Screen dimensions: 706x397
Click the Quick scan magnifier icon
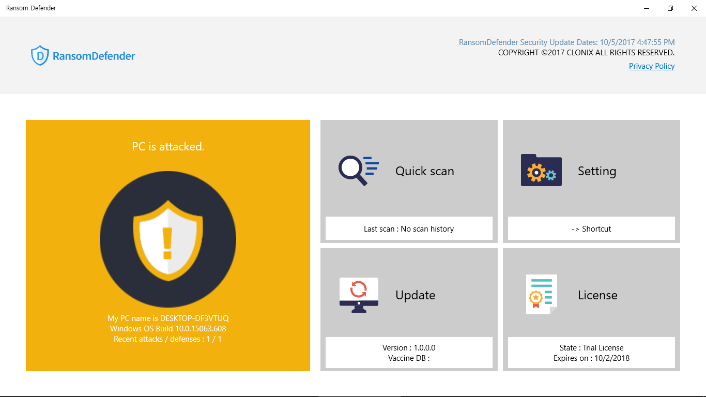[x=359, y=171]
